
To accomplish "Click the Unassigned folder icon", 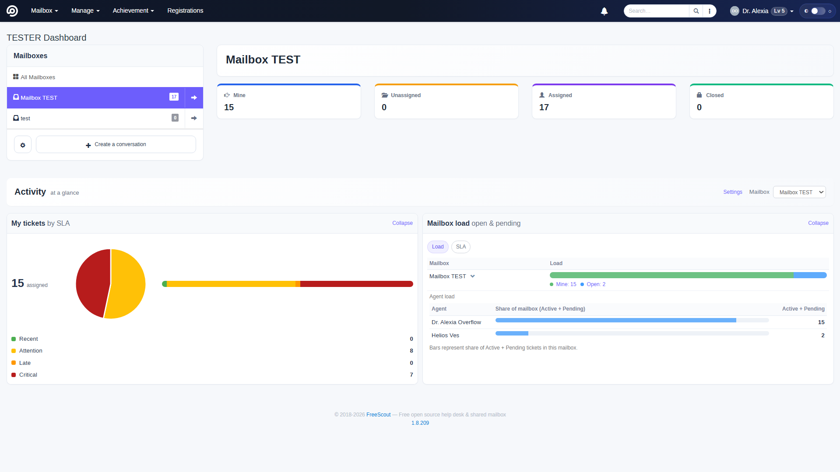I will point(385,95).
